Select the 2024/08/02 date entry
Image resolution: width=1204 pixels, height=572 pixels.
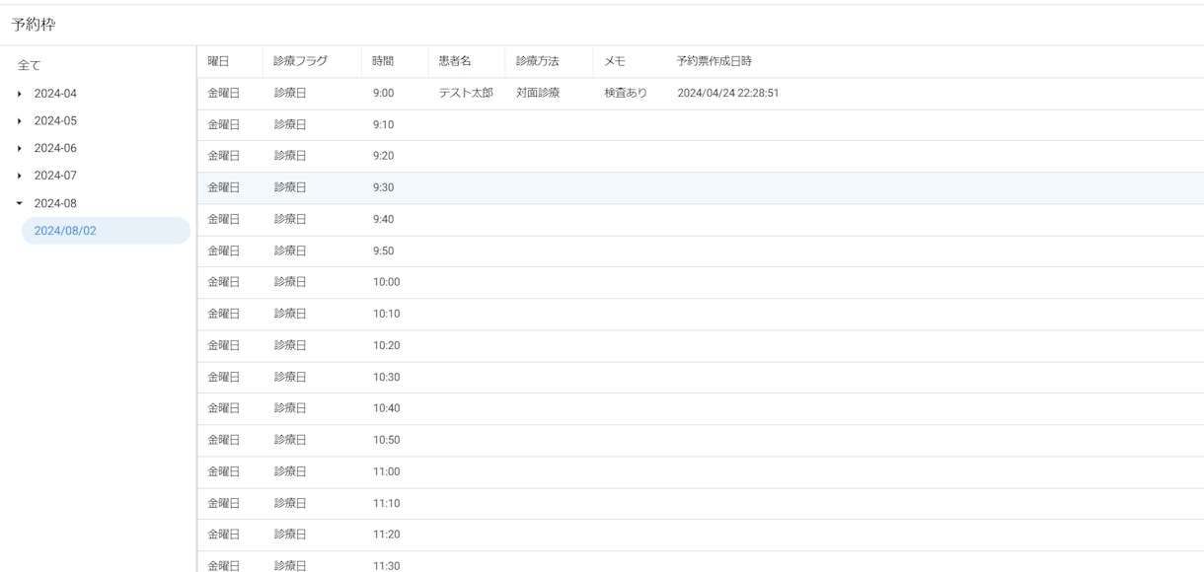(106, 231)
